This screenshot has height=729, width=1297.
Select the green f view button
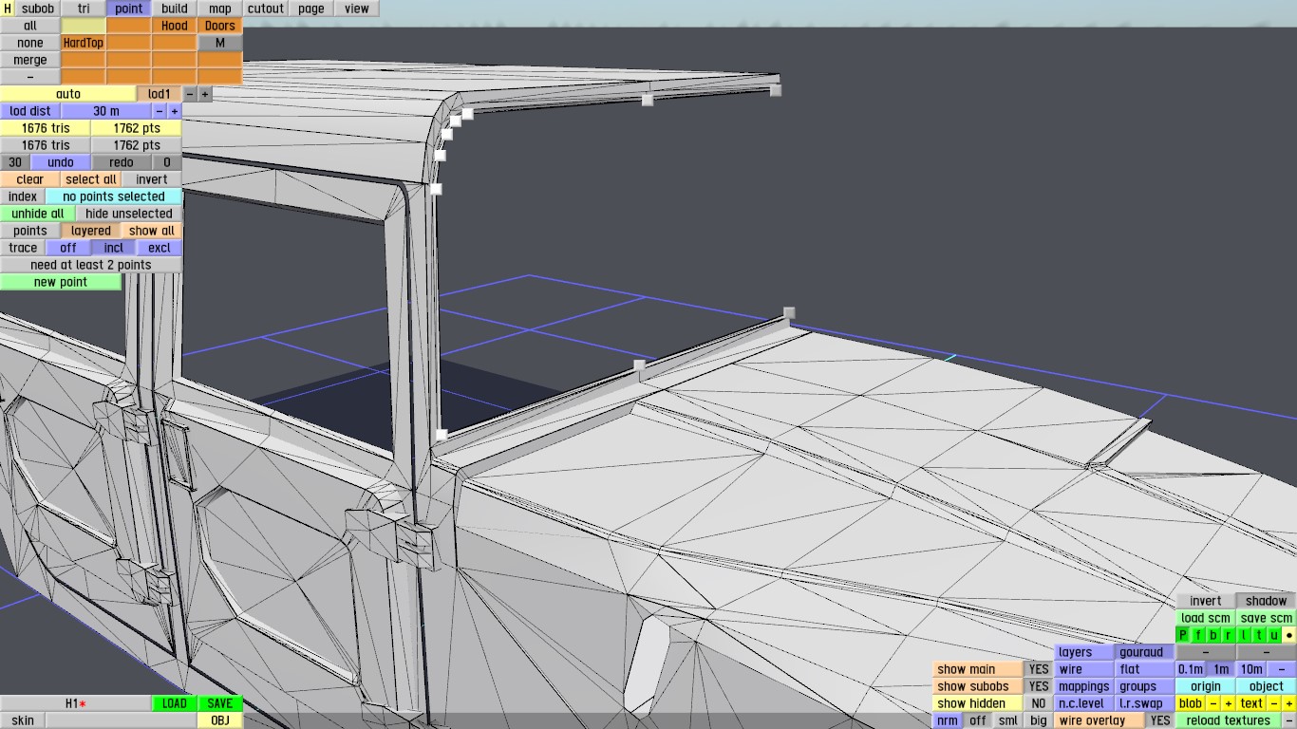click(x=1198, y=635)
